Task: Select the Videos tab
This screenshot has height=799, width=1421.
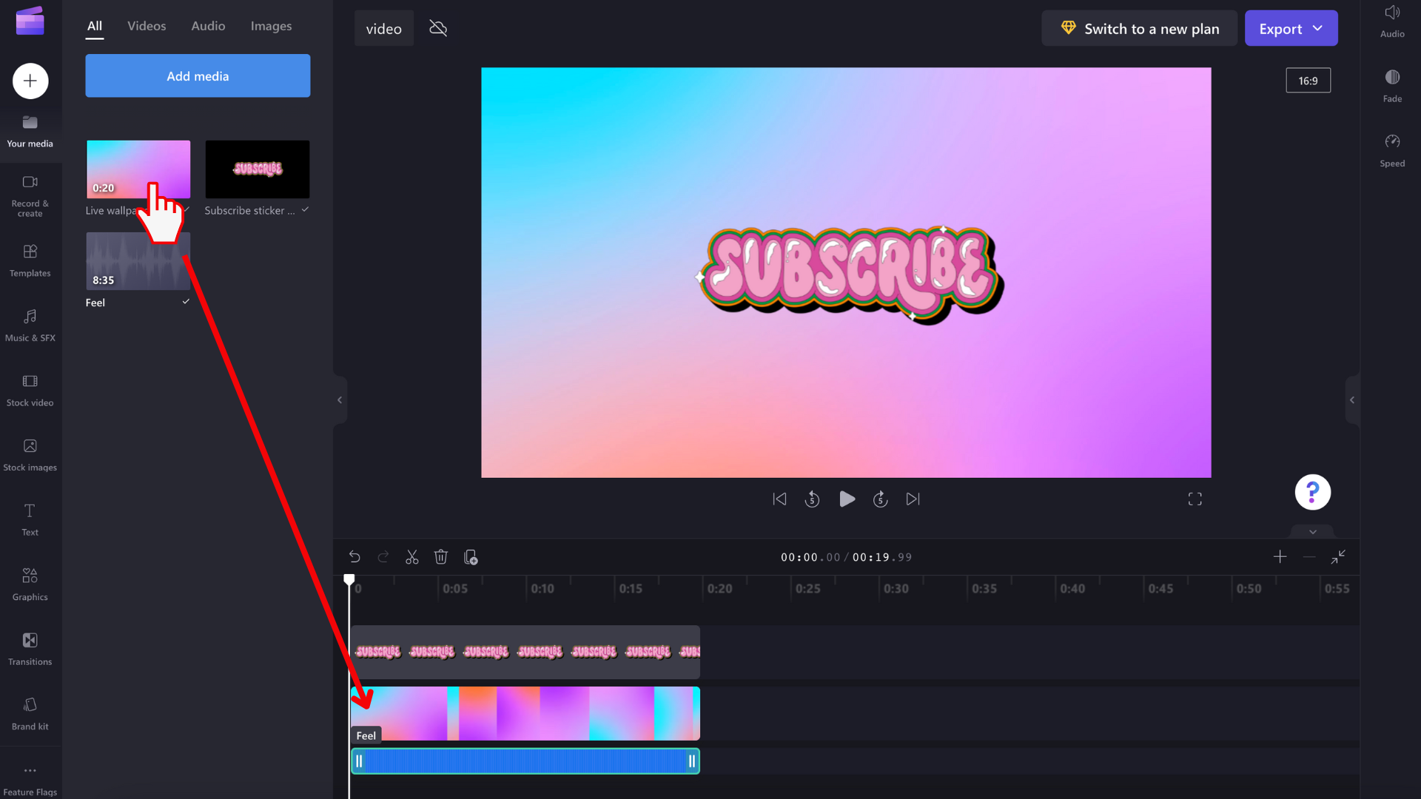Action: [147, 24]
